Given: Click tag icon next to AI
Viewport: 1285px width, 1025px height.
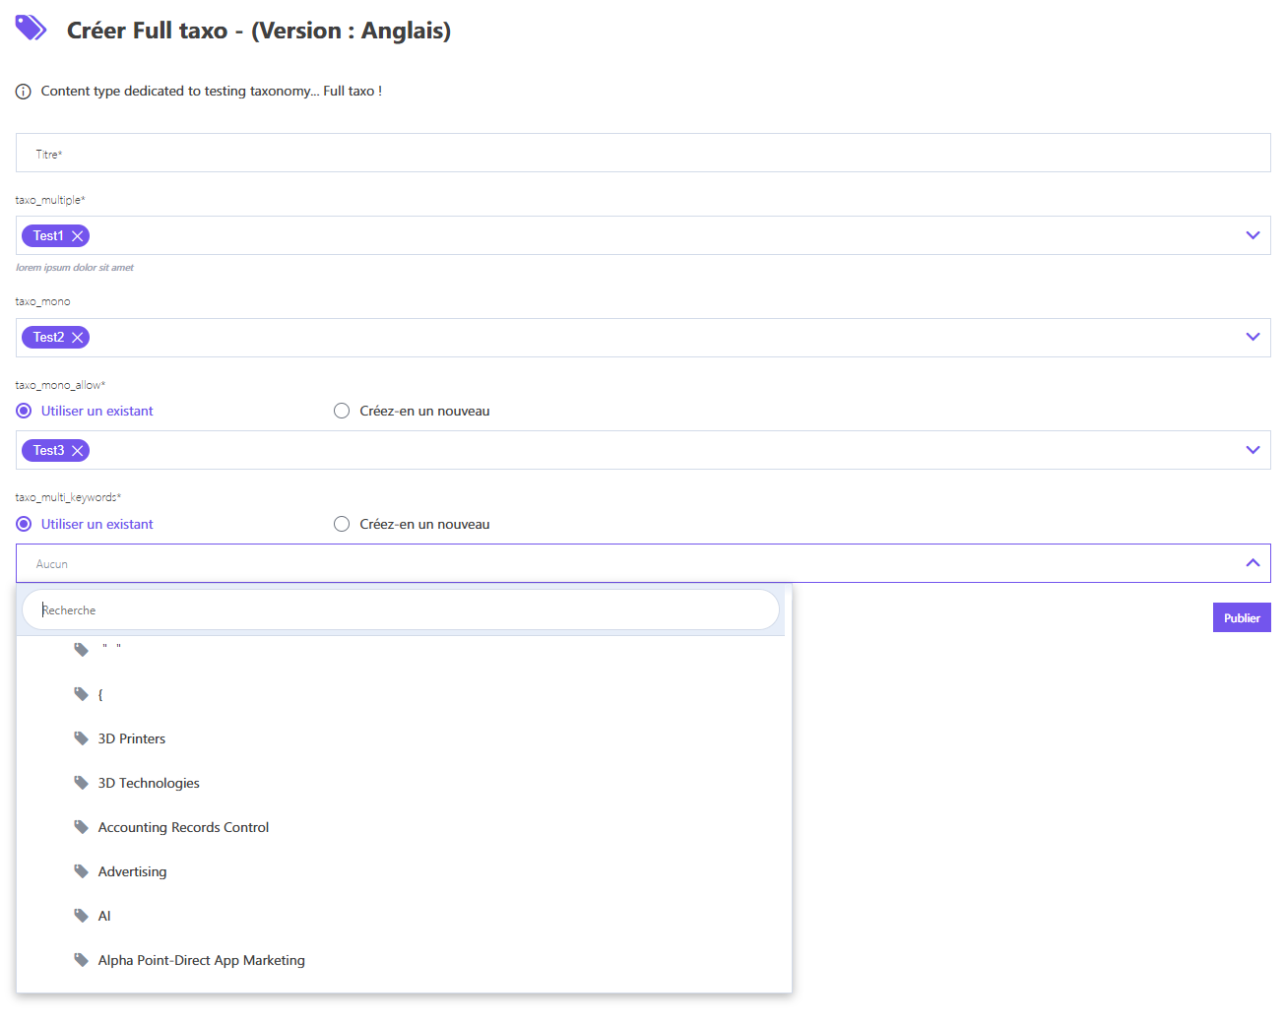Looking at the screenshot, I should click(82, 916).
